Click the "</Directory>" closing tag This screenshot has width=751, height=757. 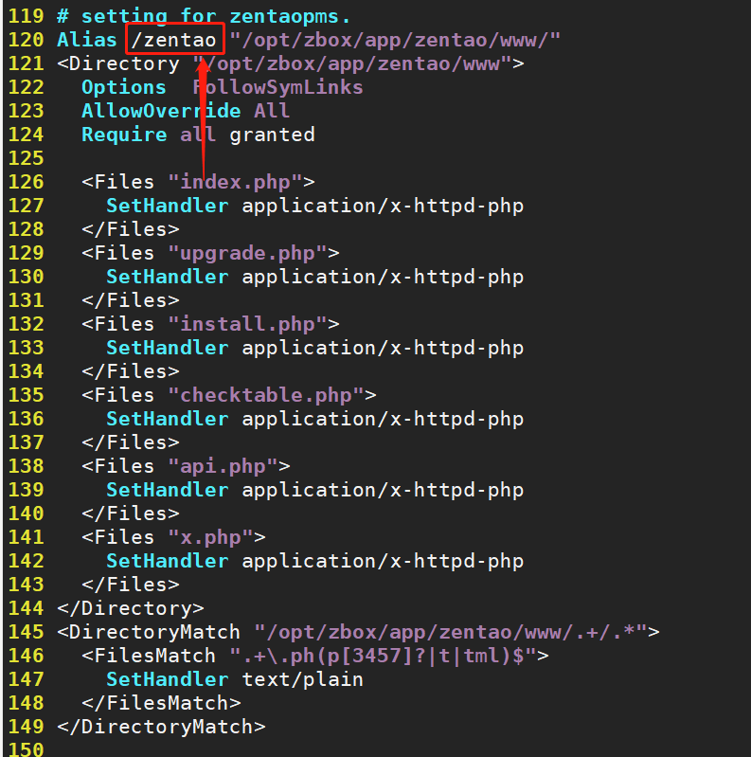tap(131, 608)
